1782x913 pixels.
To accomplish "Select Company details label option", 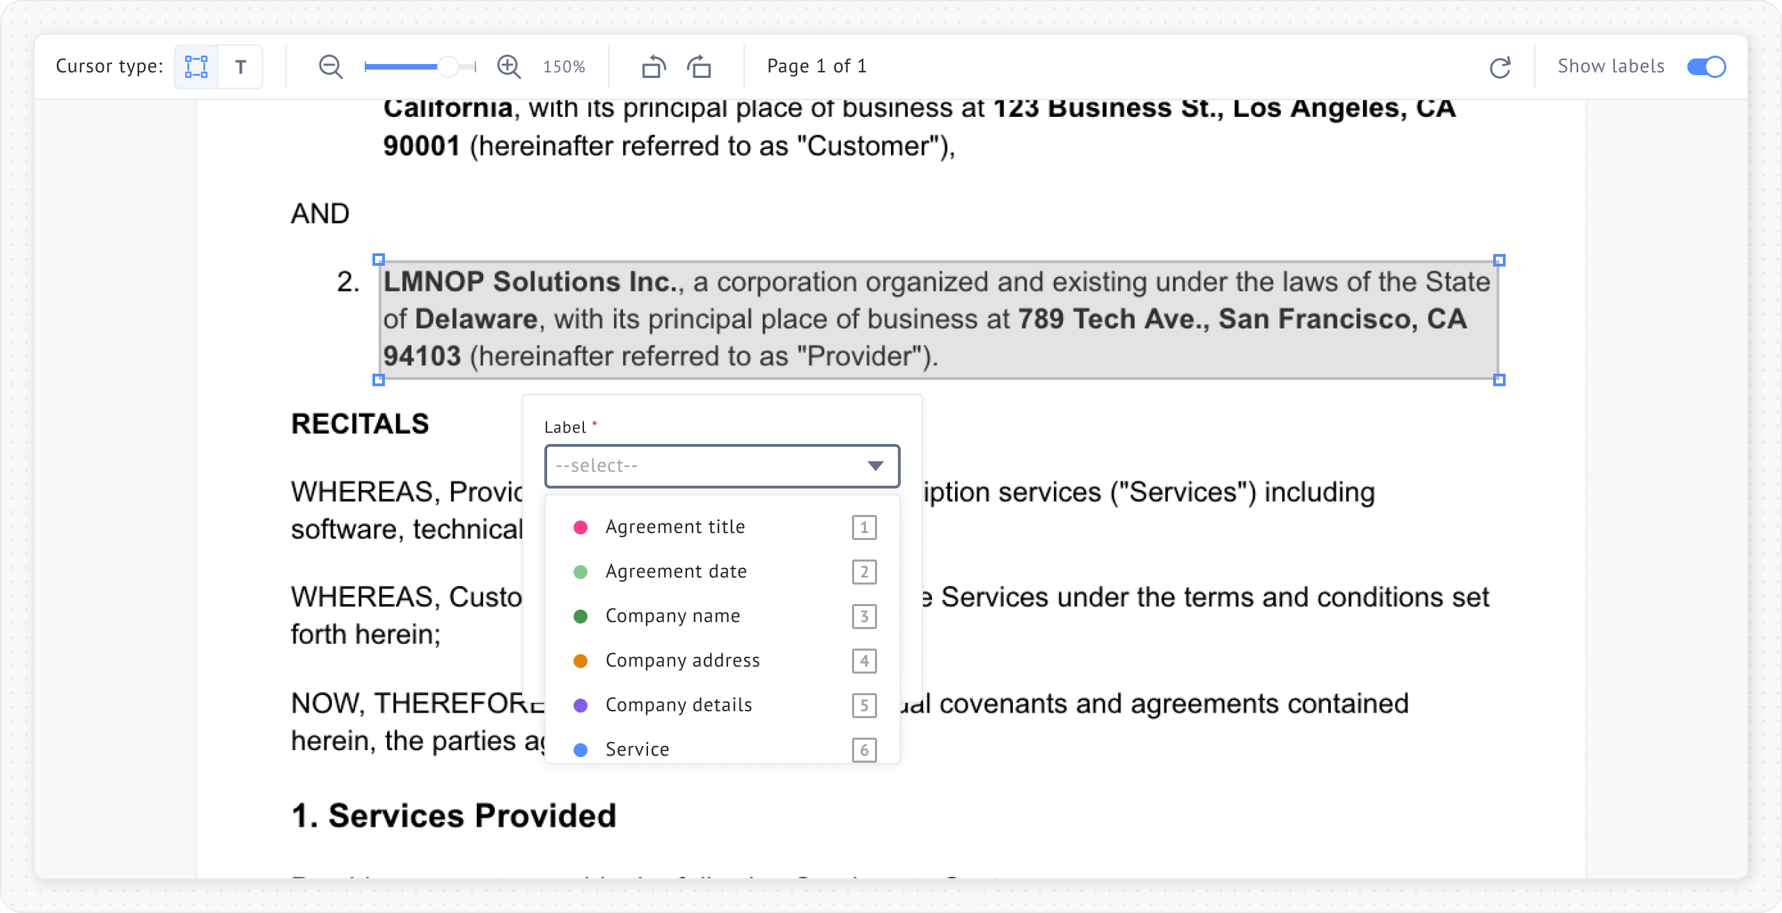I will [678, 705].
